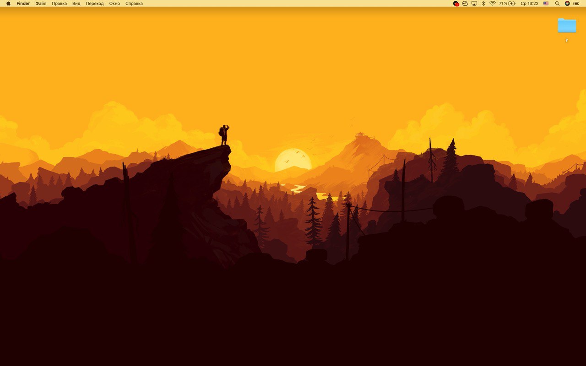Click the Ср 13:22 clock
The image size is (586, 366).
pyautogui.click(x=529, y=3)
